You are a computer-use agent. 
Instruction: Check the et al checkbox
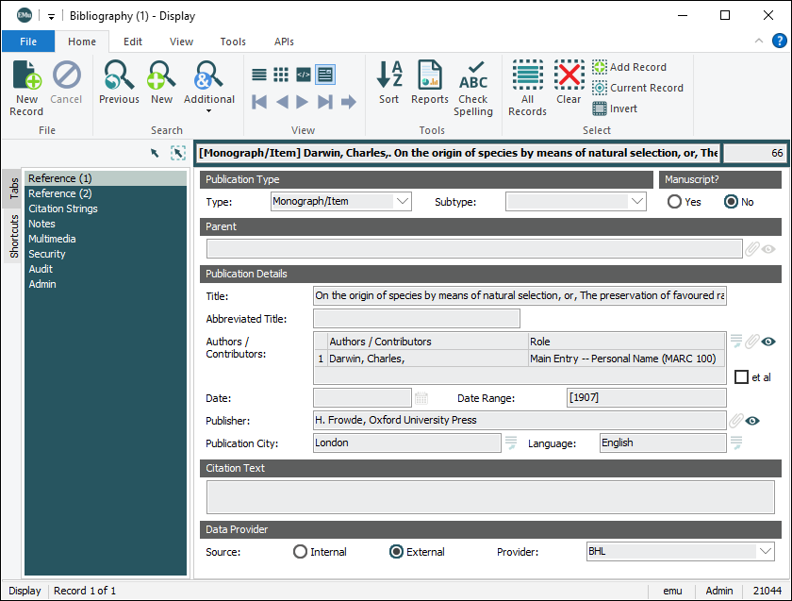pyautogui.click(x=742, y=377)
